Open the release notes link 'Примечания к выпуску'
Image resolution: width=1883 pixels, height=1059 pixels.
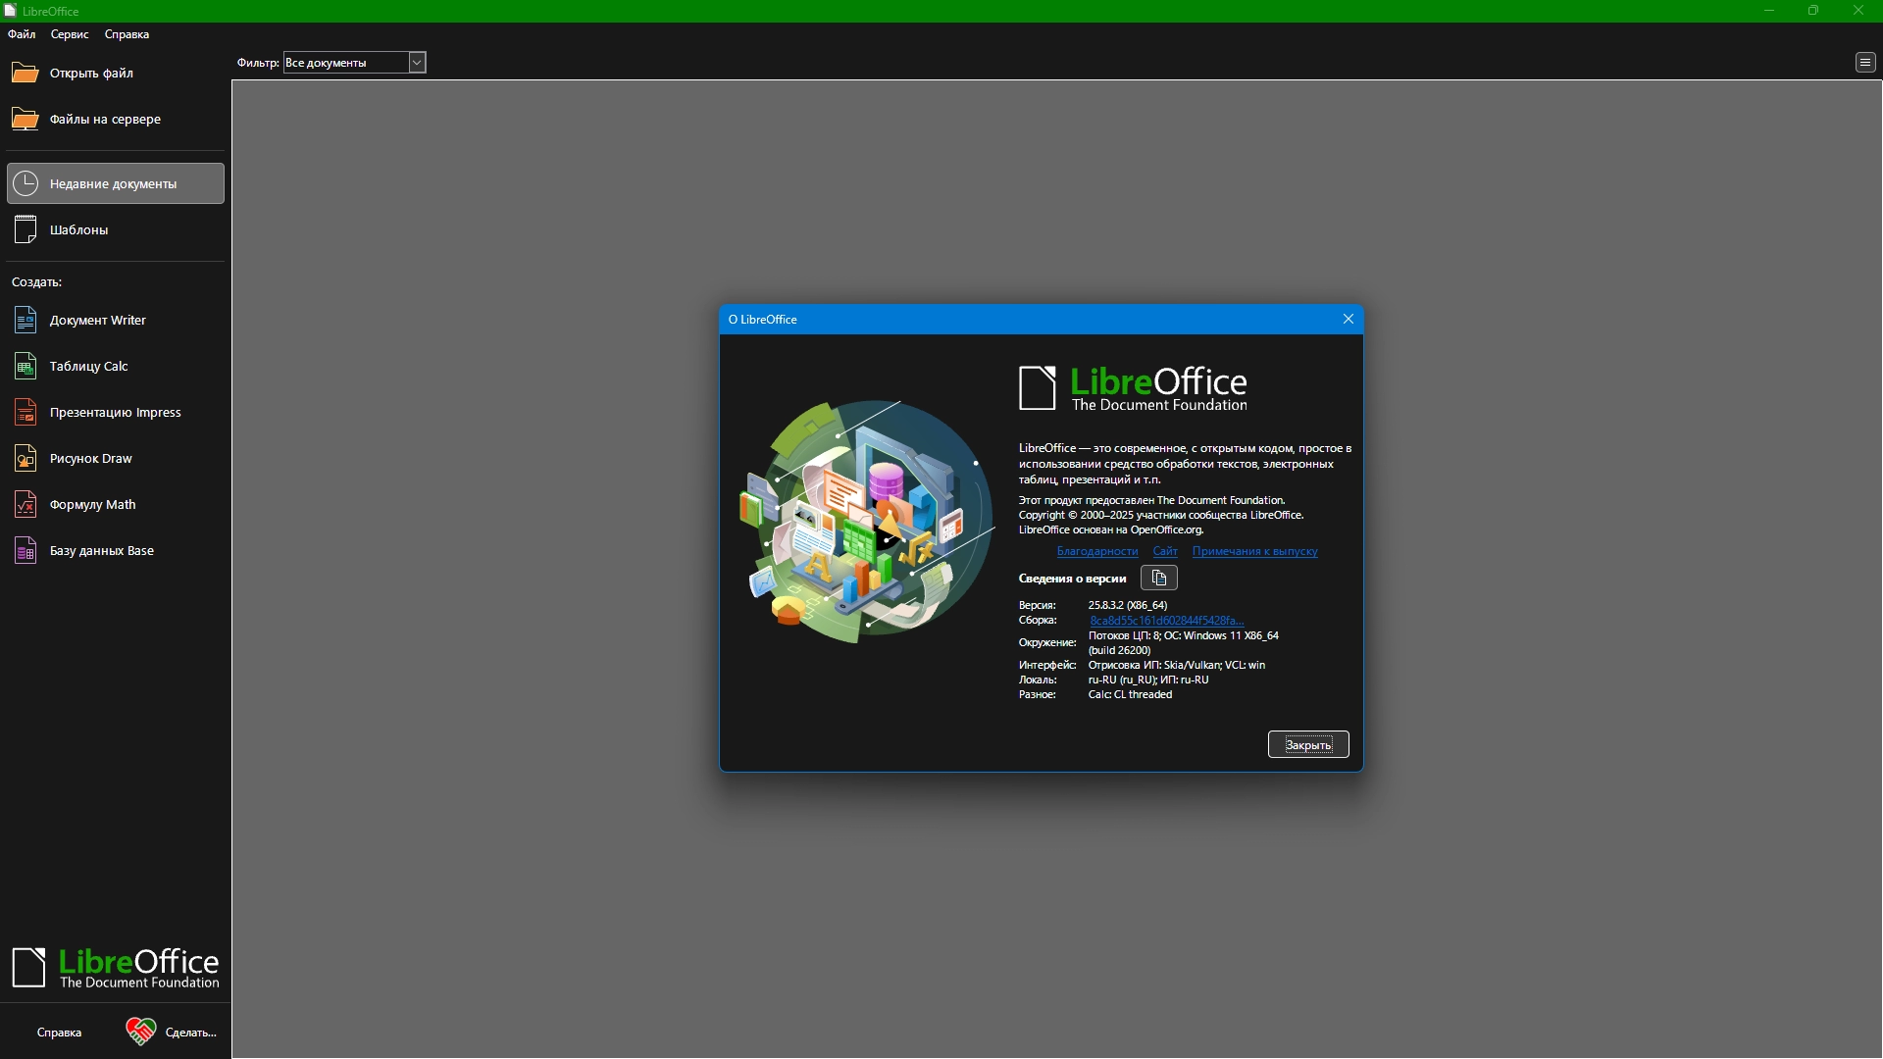click(1254, 552)
